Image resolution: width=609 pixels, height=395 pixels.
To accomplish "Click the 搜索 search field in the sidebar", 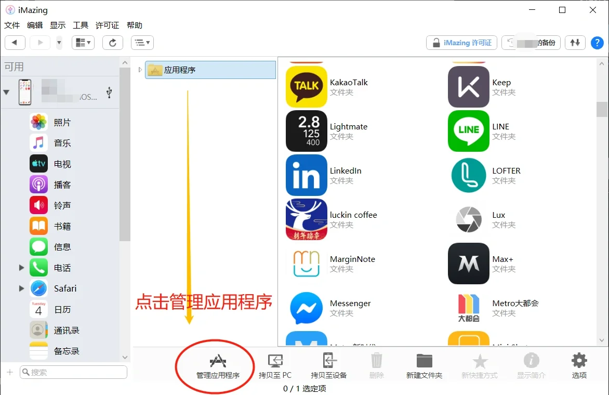I will click(73, 373).
